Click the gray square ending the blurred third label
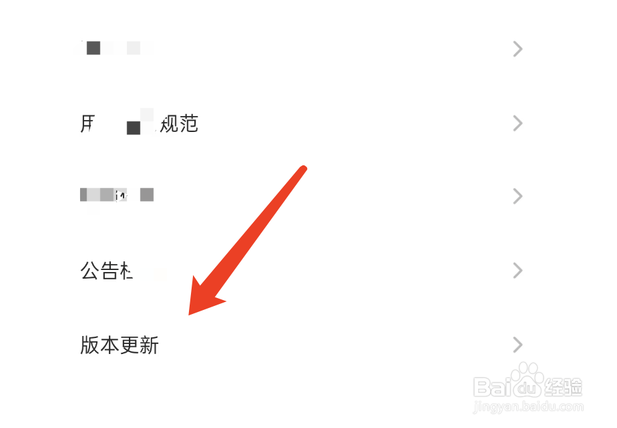Viewport: 617px width, 428px height. coord(147,195)
